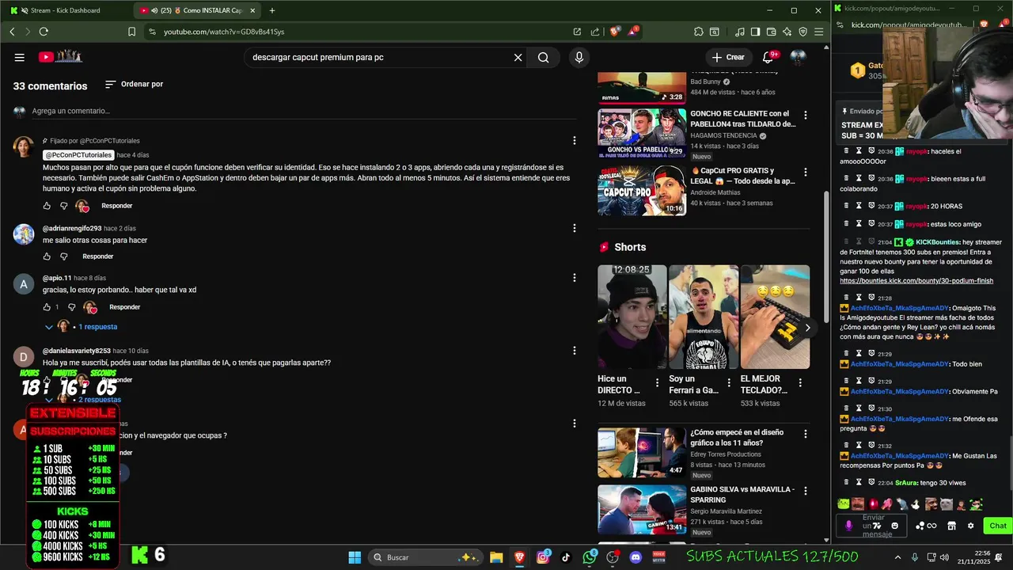This screenshot has height=570, width=1013.
Task: Open Kick chat shop storefront icon
Action: point(952,526)
